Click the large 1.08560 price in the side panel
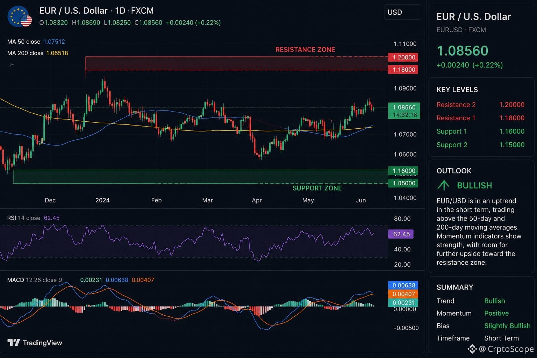Image resolution: width=537 pixels, height=358 pixels. [462, 51]
